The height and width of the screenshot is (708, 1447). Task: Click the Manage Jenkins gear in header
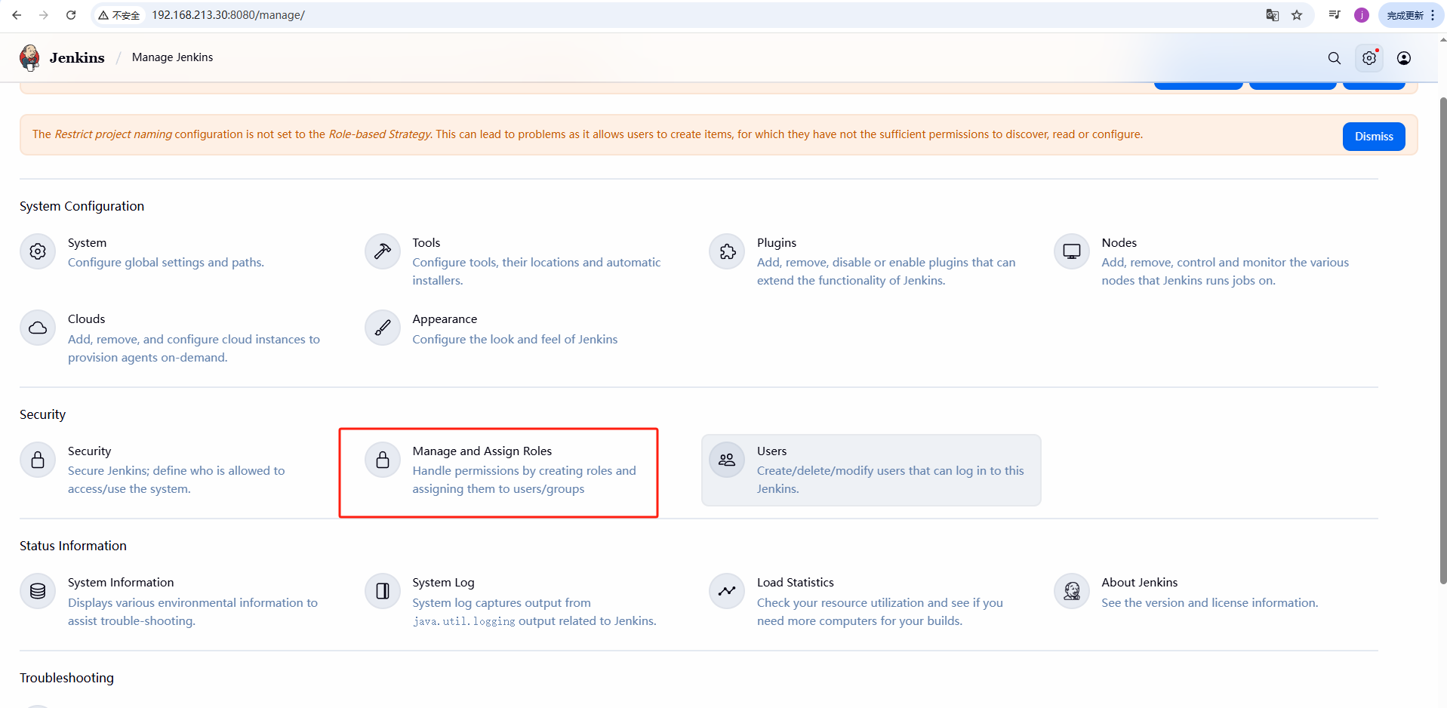[1369, 58]
